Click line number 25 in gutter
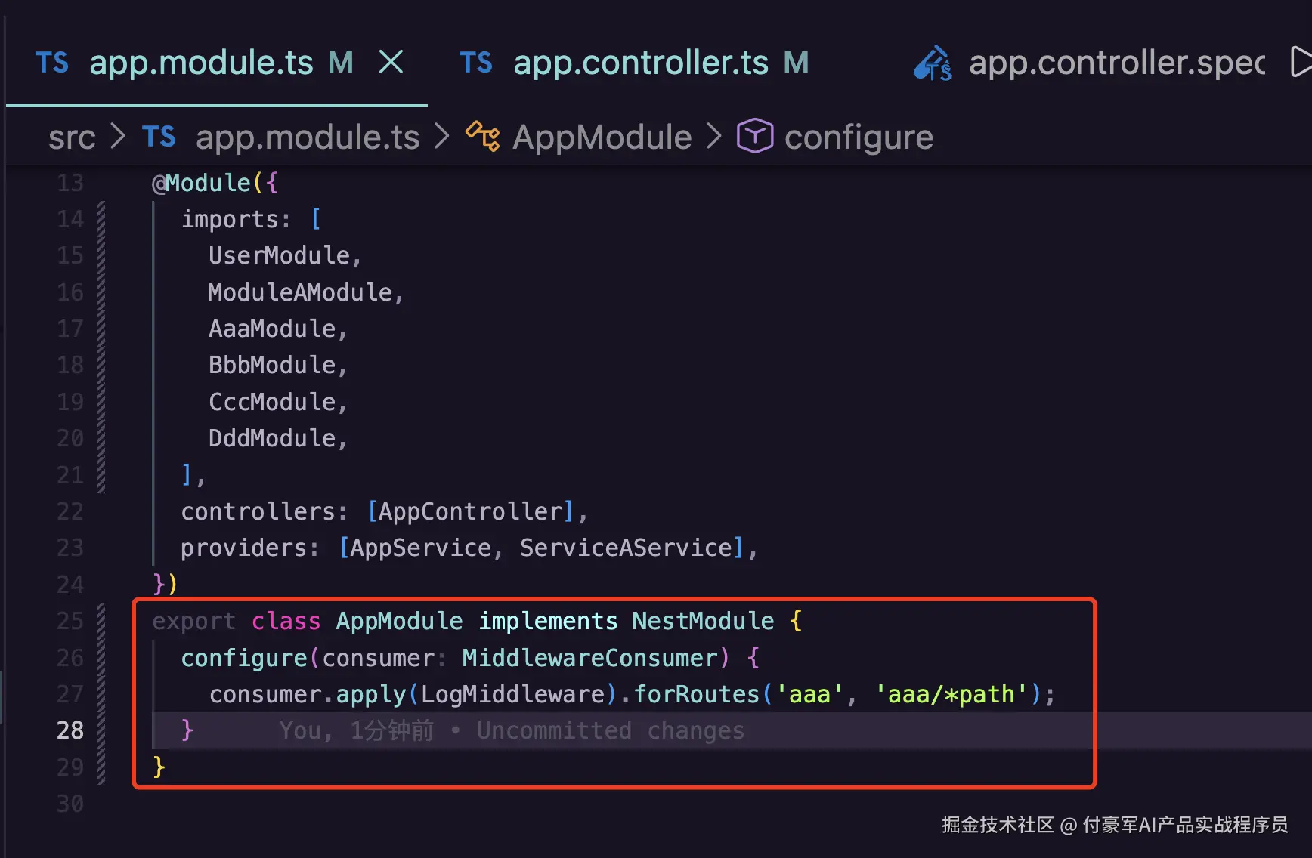This screenshot has height=858, width=1312. pyautogui.click(x=70, y=621)
